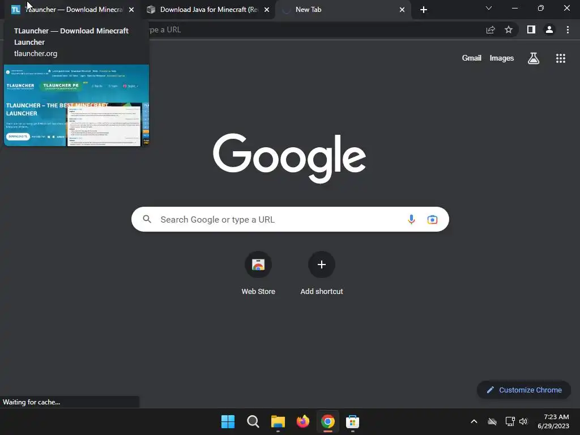The image size is (580, 435).
Task: Bookmark this tab with the star icon
Action: pyautogui.click(x=509, y=30)
